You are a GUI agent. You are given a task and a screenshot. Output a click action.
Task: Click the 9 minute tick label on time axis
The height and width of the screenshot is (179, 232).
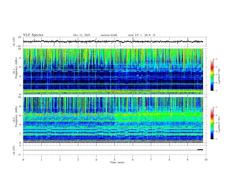pyautogui.click(x=187, y=160)
